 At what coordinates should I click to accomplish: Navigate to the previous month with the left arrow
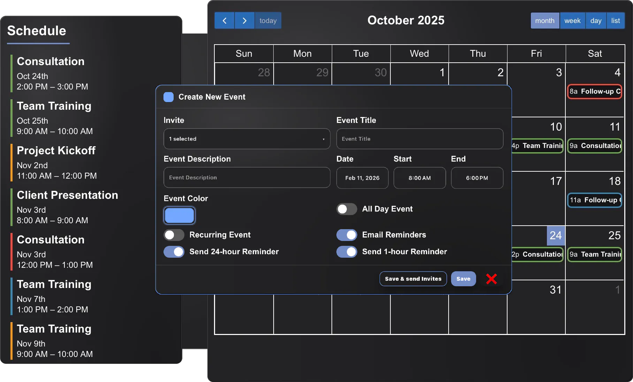(224, 21)
